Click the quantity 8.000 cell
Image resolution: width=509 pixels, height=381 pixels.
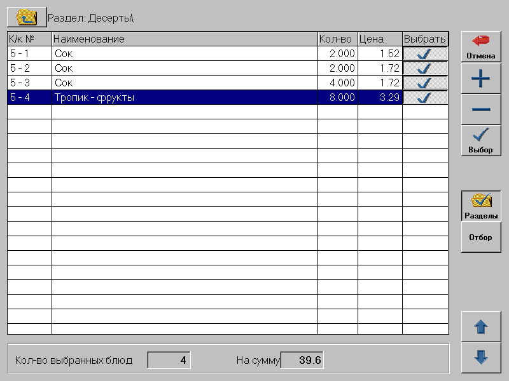pos(338,97)
